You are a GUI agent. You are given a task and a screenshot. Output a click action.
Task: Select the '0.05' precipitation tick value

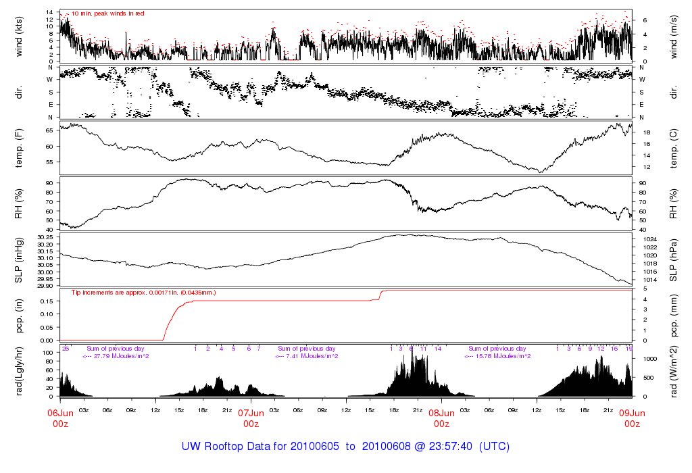(x=47, y=328)
